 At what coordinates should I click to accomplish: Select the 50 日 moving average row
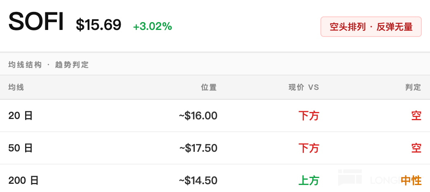[215, 148]
